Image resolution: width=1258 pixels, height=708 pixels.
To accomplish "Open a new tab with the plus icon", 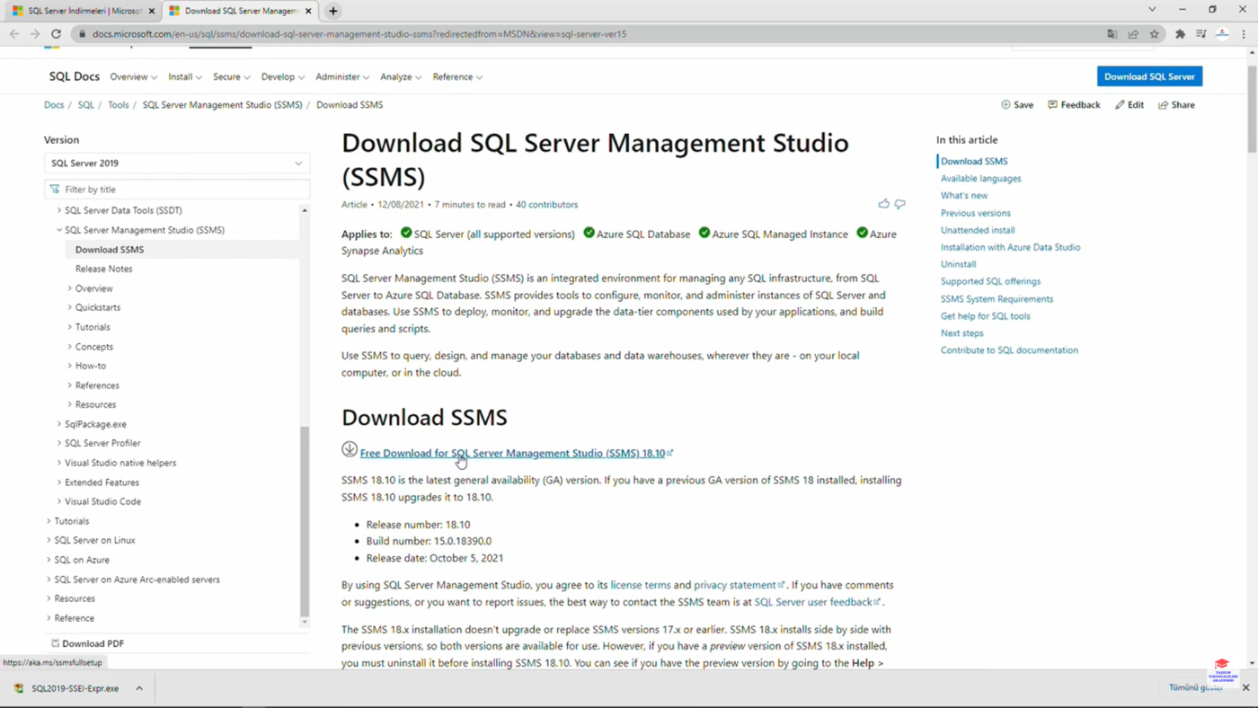I will pyautogui.click(x=333, y=11).
